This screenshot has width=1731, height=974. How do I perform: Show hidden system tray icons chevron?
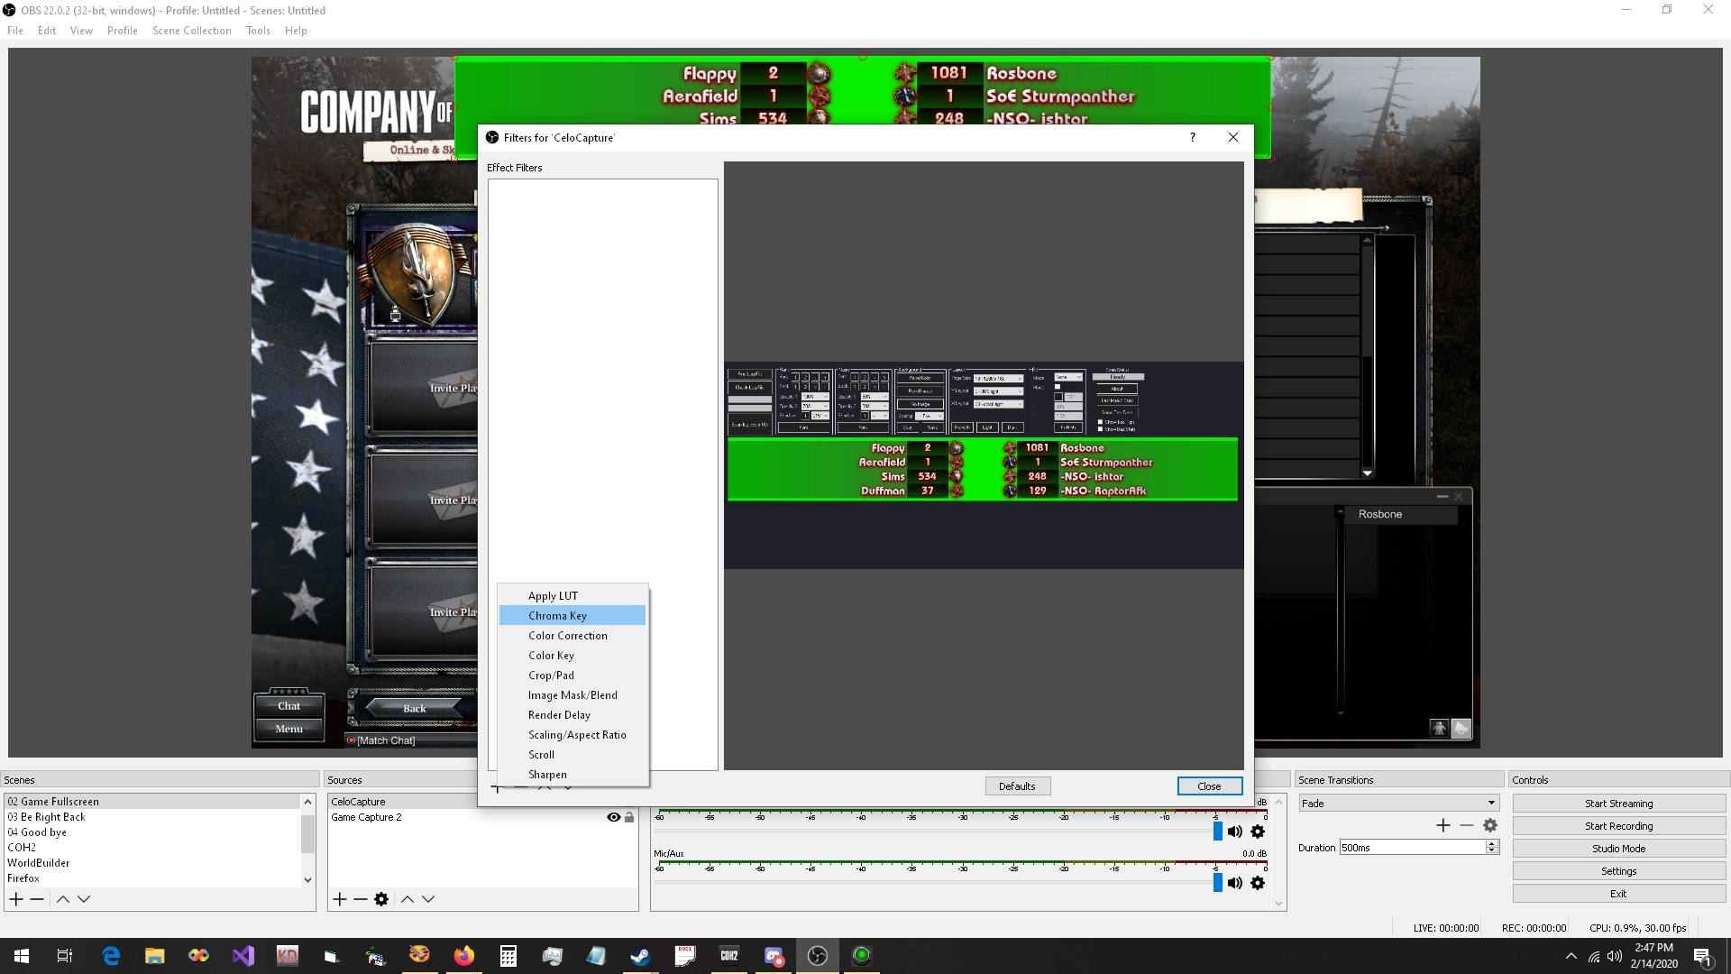1571,956
